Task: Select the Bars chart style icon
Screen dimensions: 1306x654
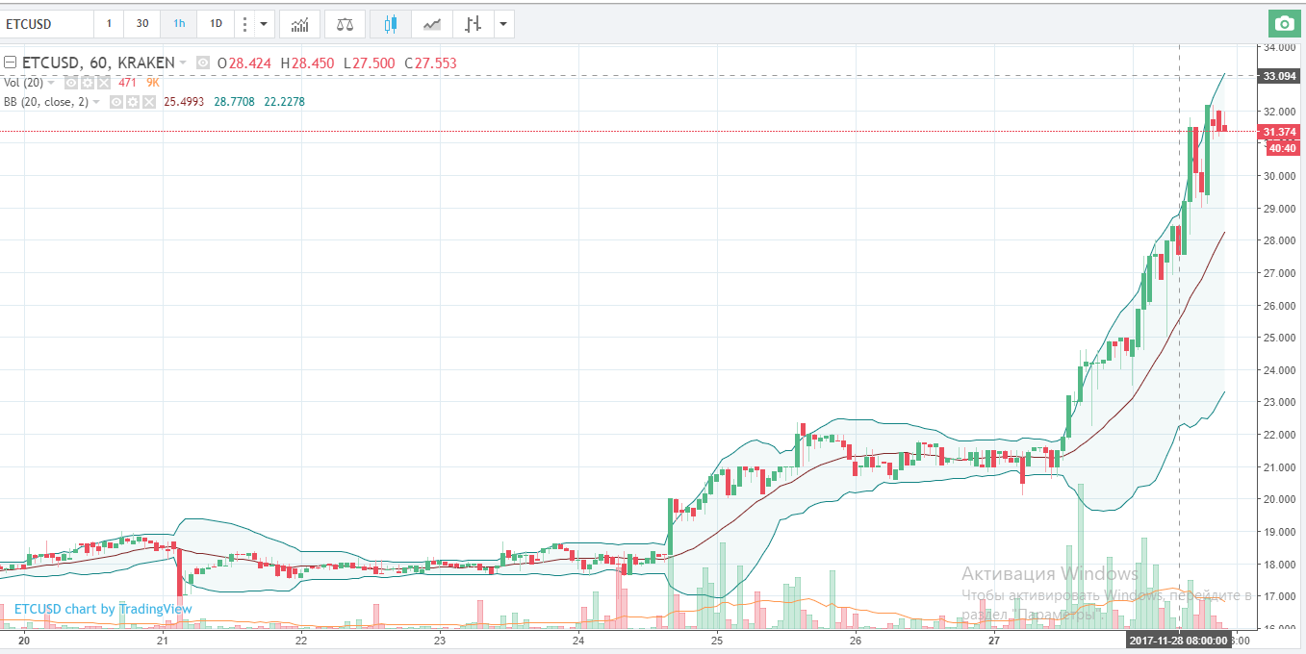Action: pyautogui.click(x=472, y=24)
